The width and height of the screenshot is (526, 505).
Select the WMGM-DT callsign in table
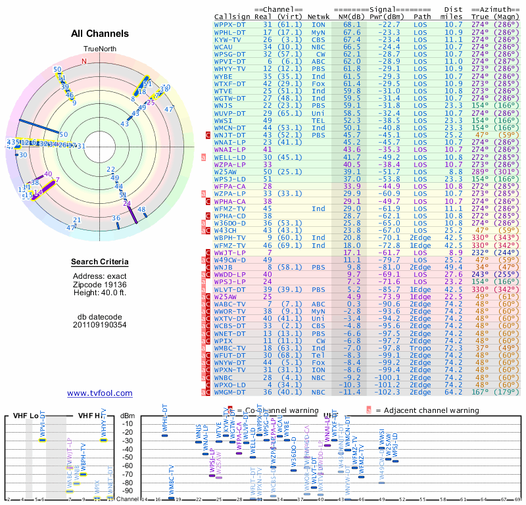[x=229, y=392]
